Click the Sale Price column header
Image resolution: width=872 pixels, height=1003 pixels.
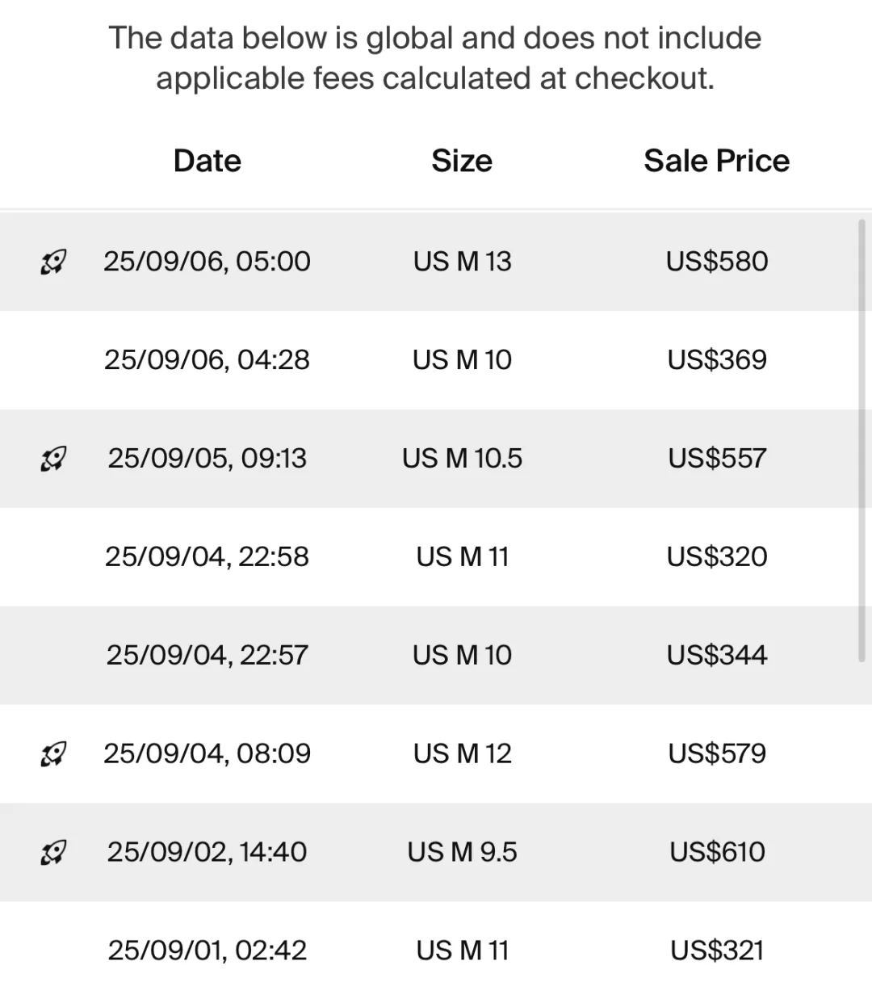pos(716,161)
